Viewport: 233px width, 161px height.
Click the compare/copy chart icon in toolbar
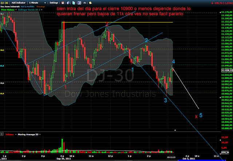coord(68,3)
